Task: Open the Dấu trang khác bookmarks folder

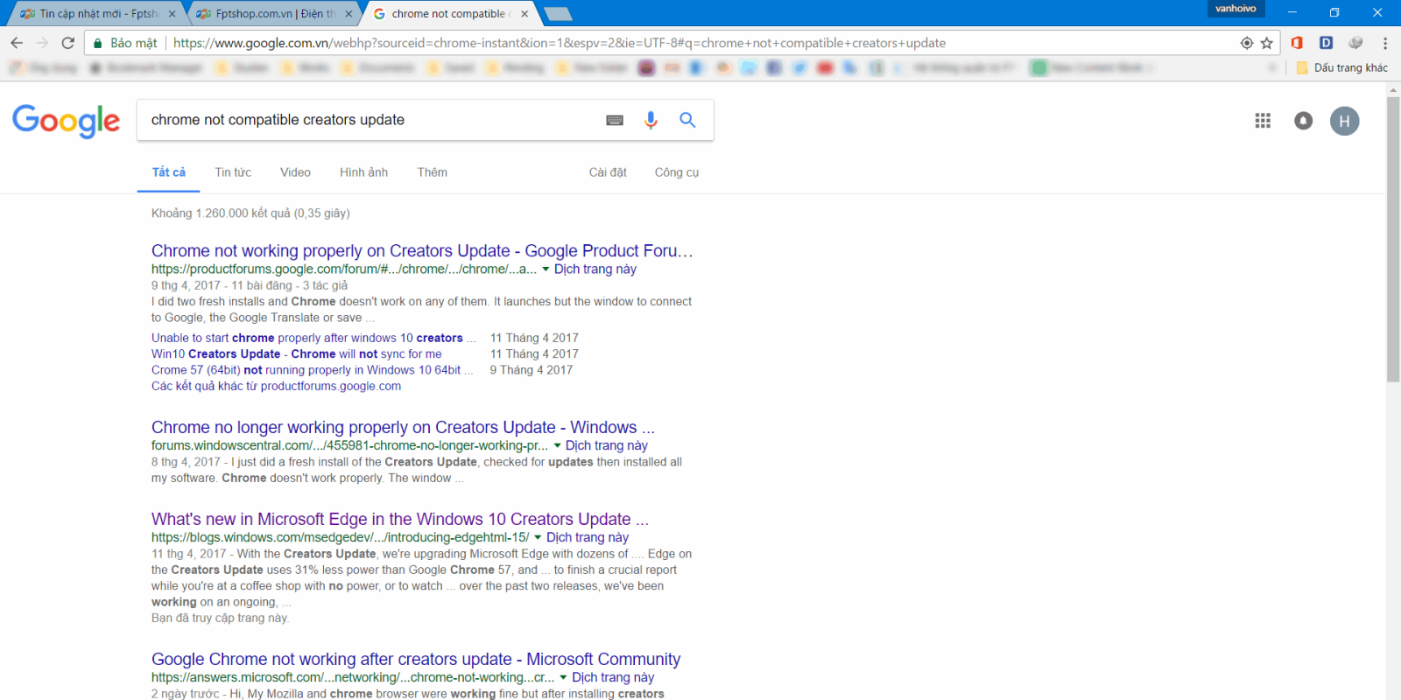Action: pos(1342,67)
